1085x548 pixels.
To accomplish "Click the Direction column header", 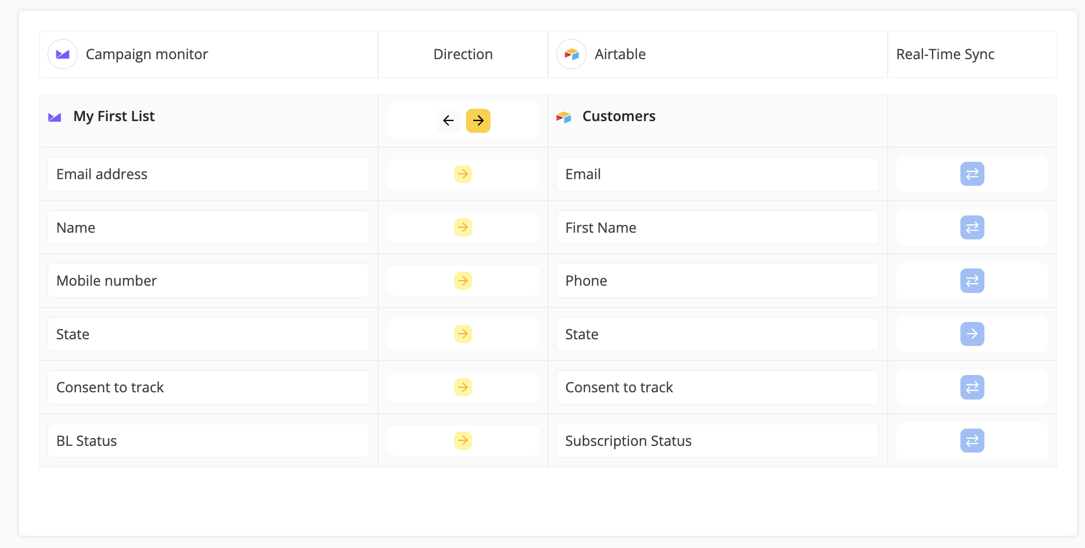I will click(x=463, y=54).
